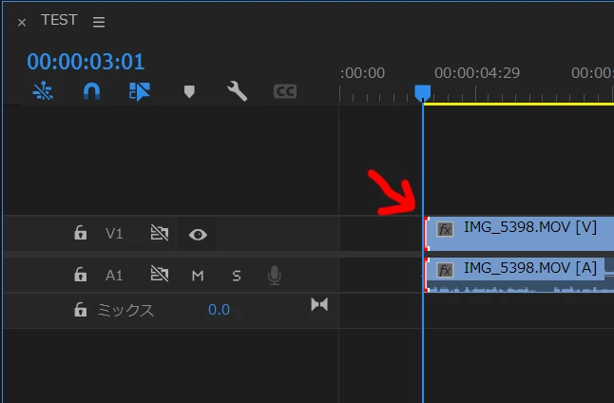
Task: Toggle lock on A1 track
Action: click(80, 274)
